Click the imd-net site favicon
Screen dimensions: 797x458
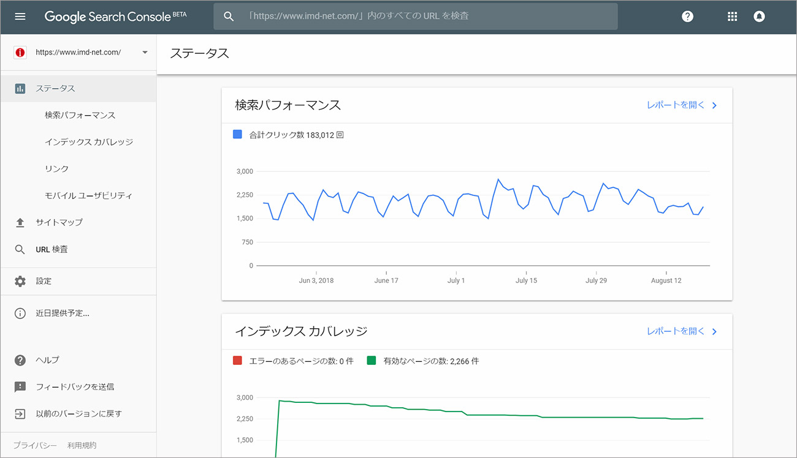[x=20, y=53]
